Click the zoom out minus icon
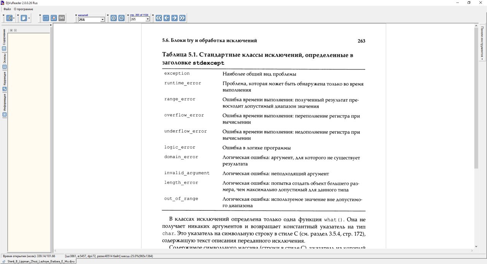 click(121, 18)
